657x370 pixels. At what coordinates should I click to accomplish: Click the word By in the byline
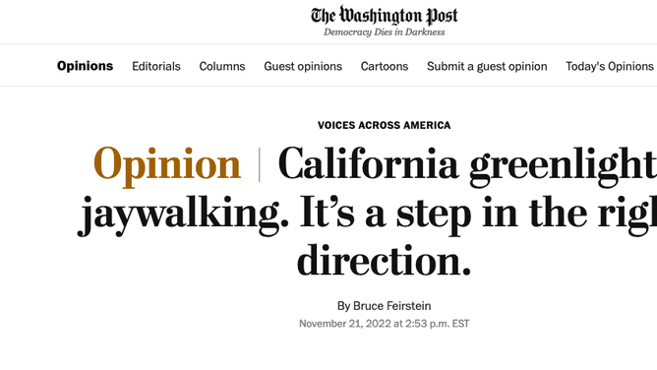click(x=343, y=306)
